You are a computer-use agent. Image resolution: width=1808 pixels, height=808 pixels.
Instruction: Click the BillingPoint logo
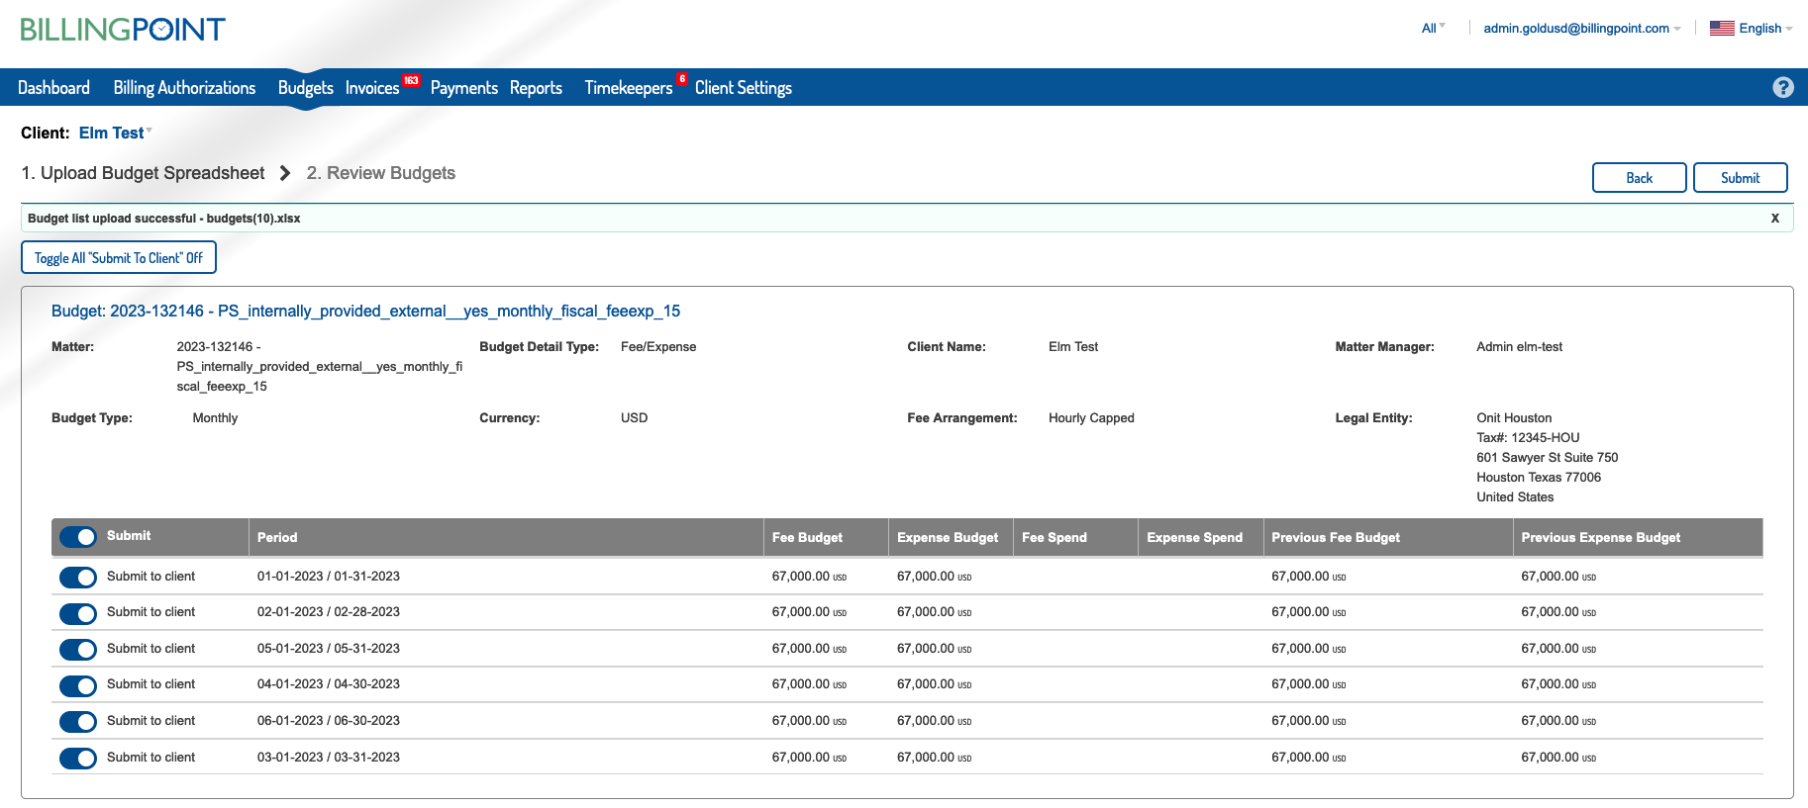[123, 29]
